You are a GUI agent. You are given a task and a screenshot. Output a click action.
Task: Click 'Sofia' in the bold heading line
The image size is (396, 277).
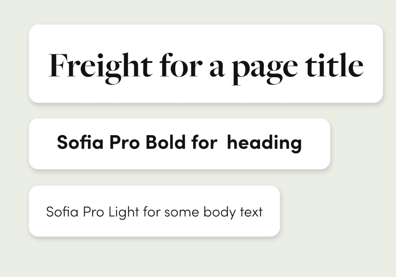(80, 142)
